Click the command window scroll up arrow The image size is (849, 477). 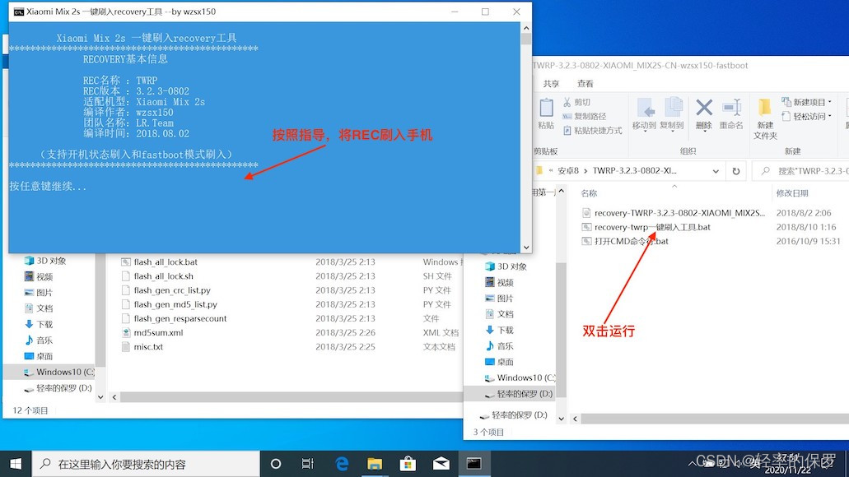[526, 28]
